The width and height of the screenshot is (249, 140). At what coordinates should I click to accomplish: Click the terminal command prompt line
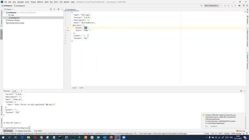click(16, 128)
